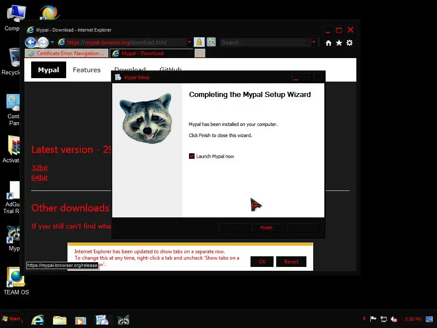
Task: Select the Mypal - Download tab
Action: (x=151, y=53)
